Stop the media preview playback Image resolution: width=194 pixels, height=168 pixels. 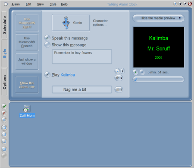click(142, 72)
